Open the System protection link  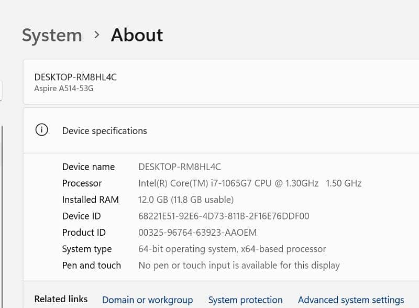245,300
